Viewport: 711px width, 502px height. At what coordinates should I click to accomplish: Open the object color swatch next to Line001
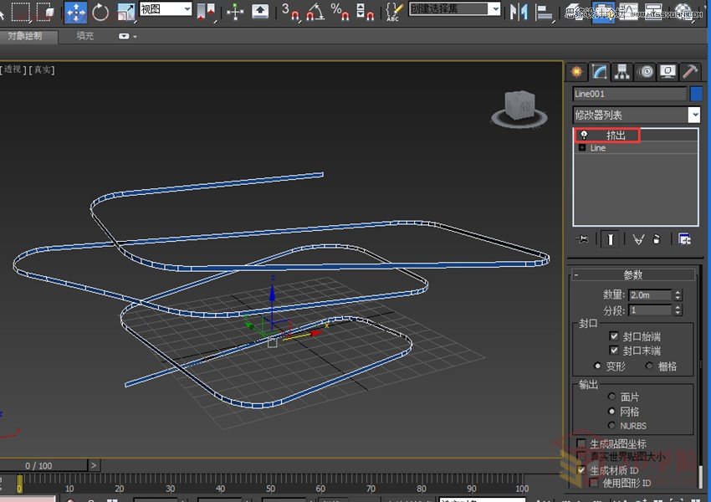pyautogui.click(x=696, y=95)
